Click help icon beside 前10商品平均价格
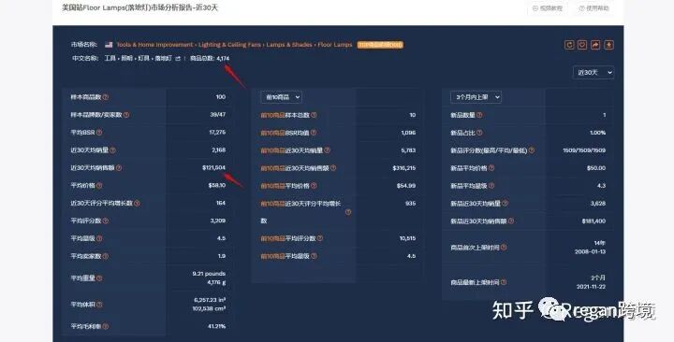Image resolution: width=674 pixels, height=342 pixels. pyautogui.click(x=314, y=186)
